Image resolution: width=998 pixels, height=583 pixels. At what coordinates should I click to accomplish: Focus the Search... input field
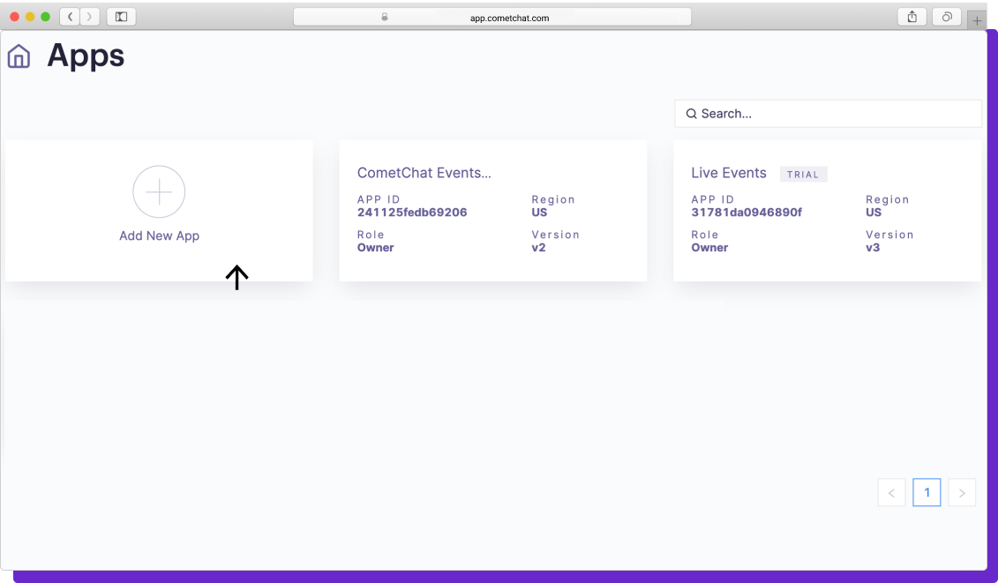click(828, 113)
